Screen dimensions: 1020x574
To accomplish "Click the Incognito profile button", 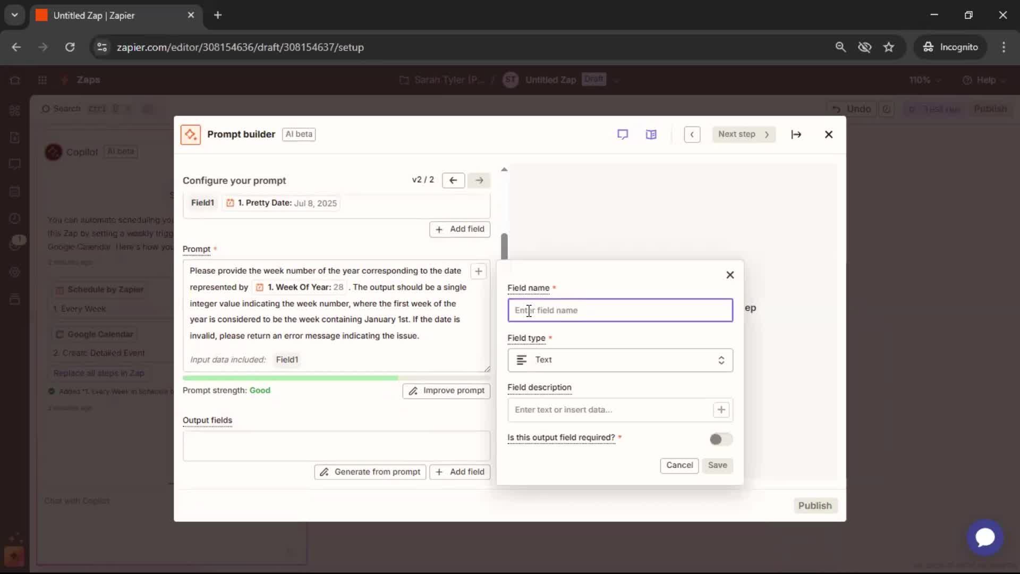I will (x=950, y=47).
